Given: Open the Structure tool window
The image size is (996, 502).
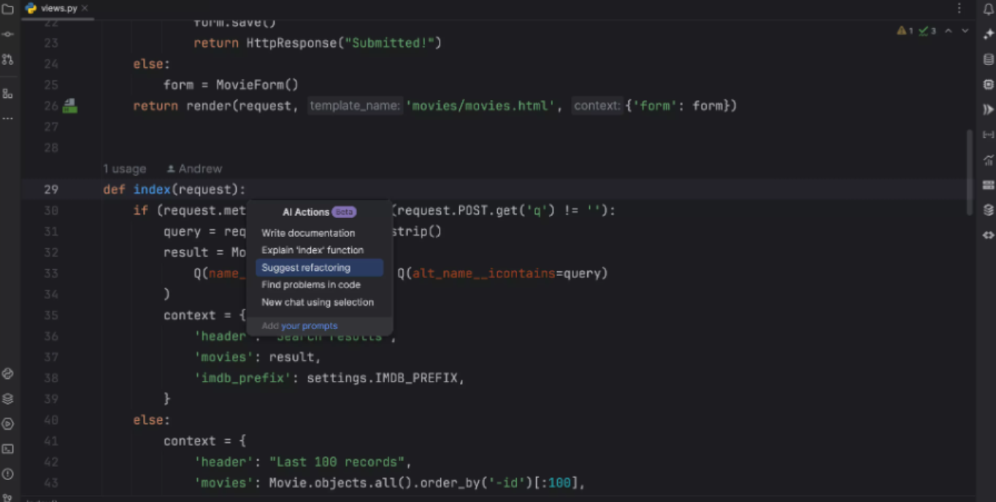Looking at the screenshot, I should pyautogui.click(x=7, y=93).
